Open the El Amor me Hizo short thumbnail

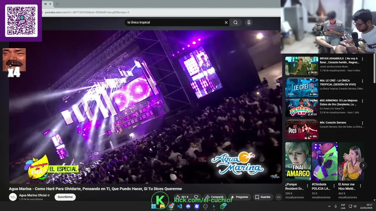click(x=351, y=161)
